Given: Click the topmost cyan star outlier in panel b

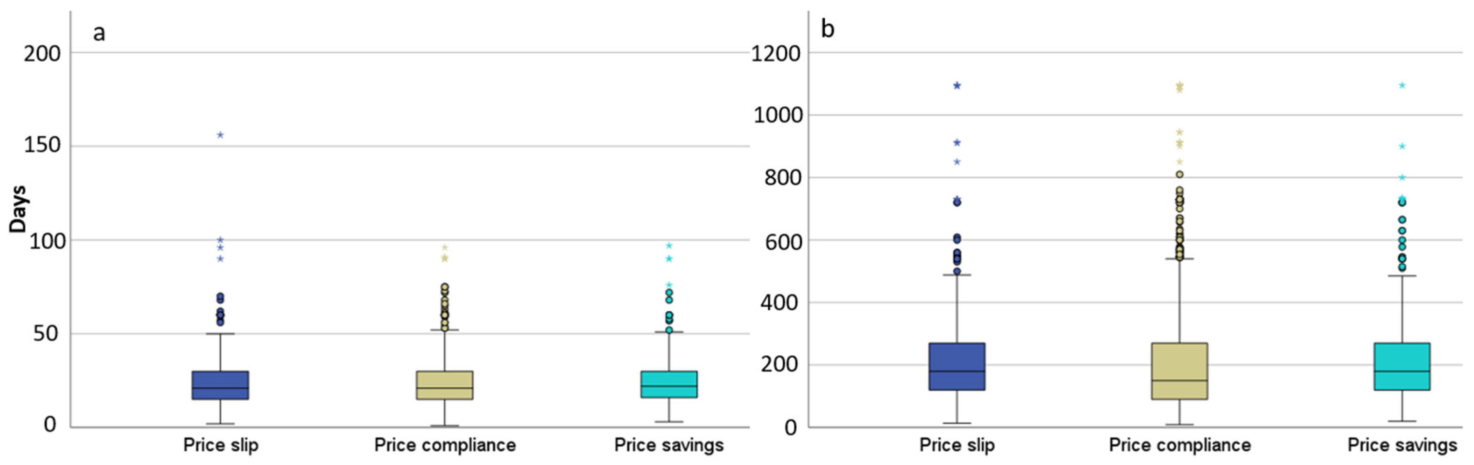Looking at the screenshot, I should [x=1402, y=86].
